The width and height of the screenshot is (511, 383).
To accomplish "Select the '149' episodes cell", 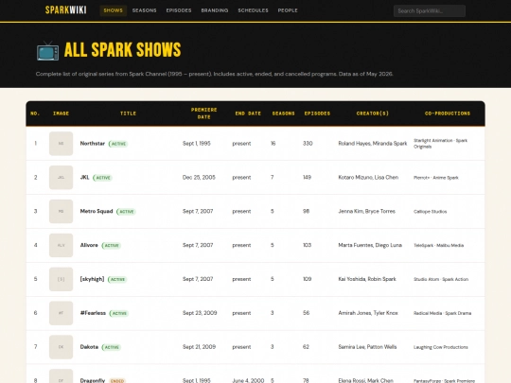I will coord(307,177).
